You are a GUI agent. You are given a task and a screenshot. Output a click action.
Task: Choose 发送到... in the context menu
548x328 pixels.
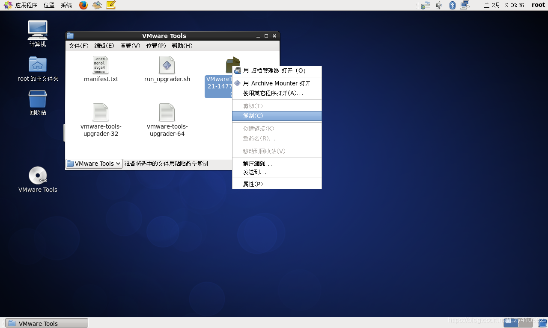277,172
